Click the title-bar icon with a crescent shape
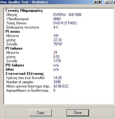This screenshot has height=119, width=115. pos(96,2)
